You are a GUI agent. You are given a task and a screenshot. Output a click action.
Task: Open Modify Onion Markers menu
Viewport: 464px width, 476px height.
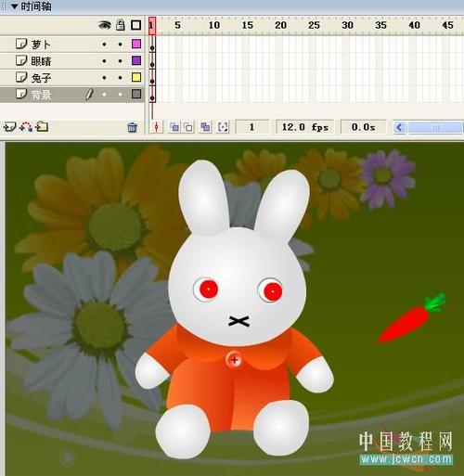click(223, 127)
